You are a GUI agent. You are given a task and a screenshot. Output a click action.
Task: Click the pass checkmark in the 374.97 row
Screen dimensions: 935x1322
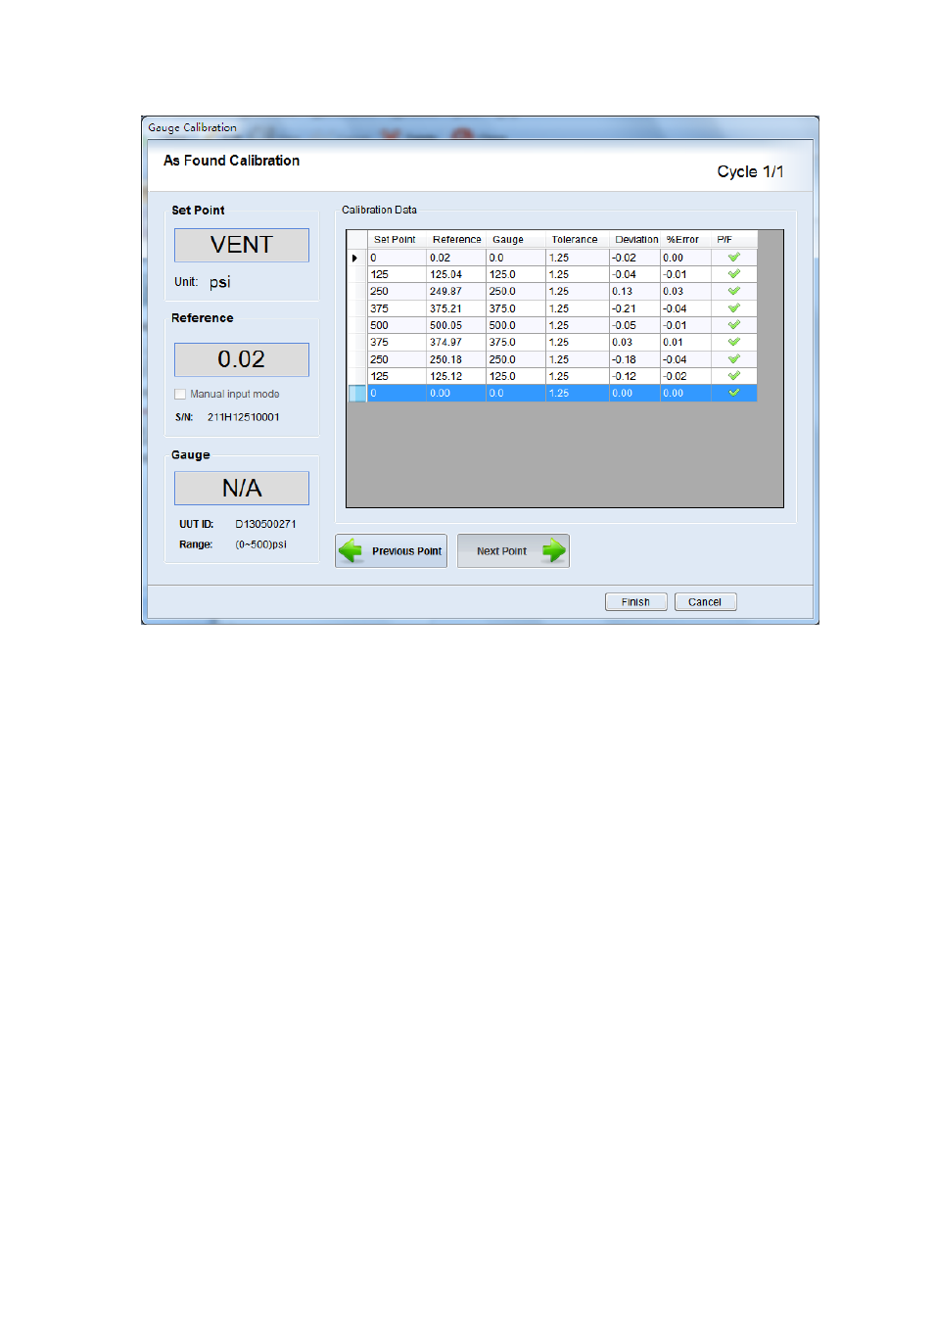click(x=733, y=342)
